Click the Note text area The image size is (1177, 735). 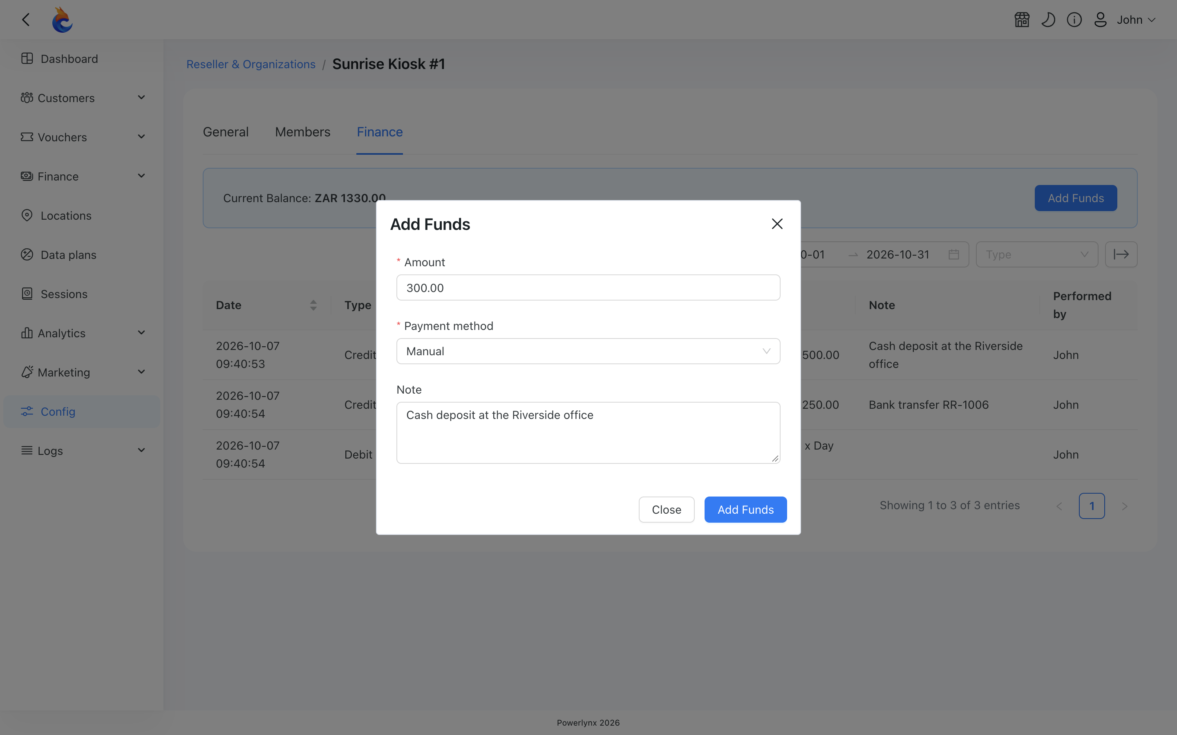tap(588, 433)
